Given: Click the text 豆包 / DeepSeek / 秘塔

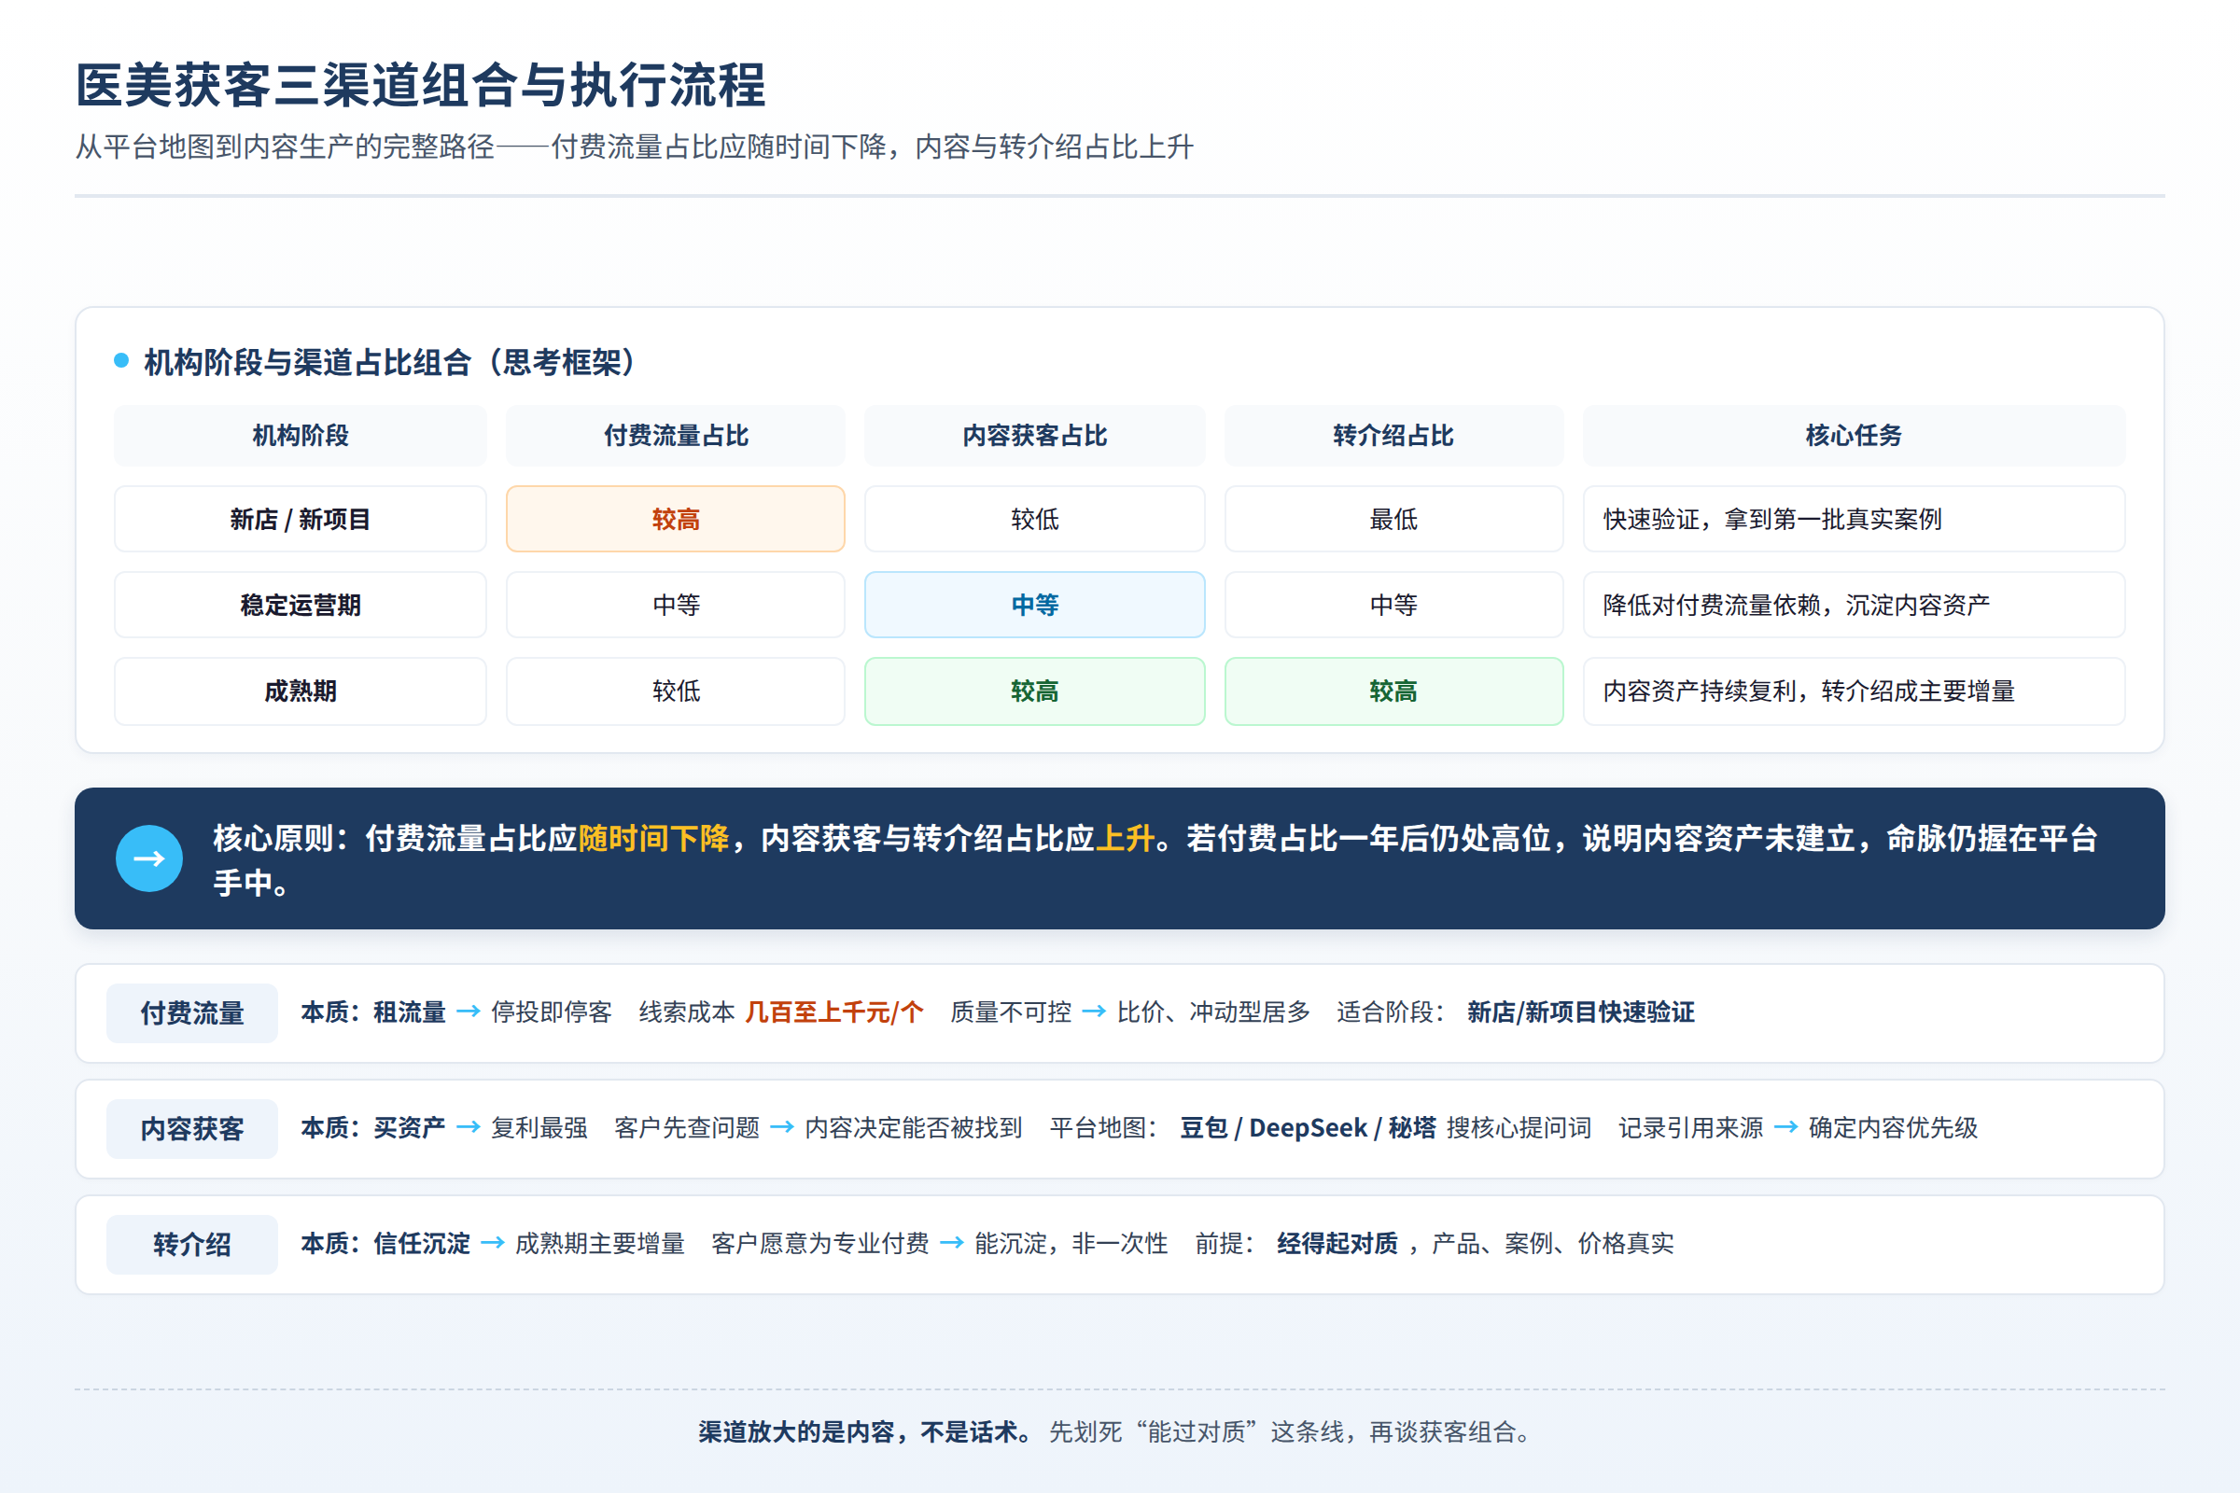Looking at the screenshot, I should (1308, 1128).
